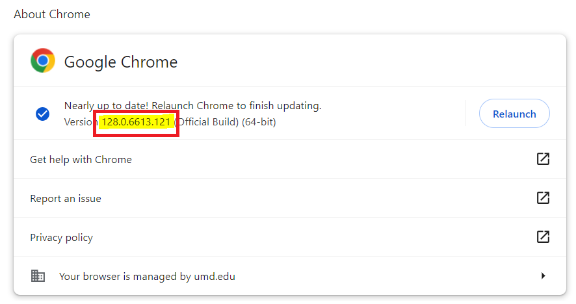Click the "Nearly up to date!" status message
Screen dimensions: 576x304
click(x=107, y=106)
